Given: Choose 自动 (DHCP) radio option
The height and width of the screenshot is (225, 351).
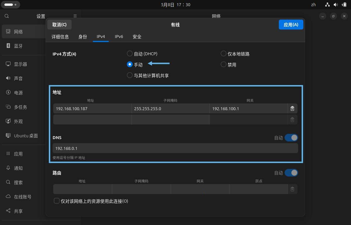Looking at the screenshot, I should point(129,53).
